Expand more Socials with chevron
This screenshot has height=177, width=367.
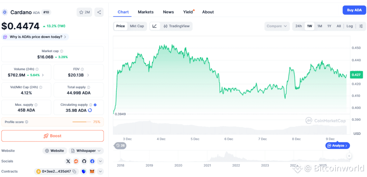100,161
